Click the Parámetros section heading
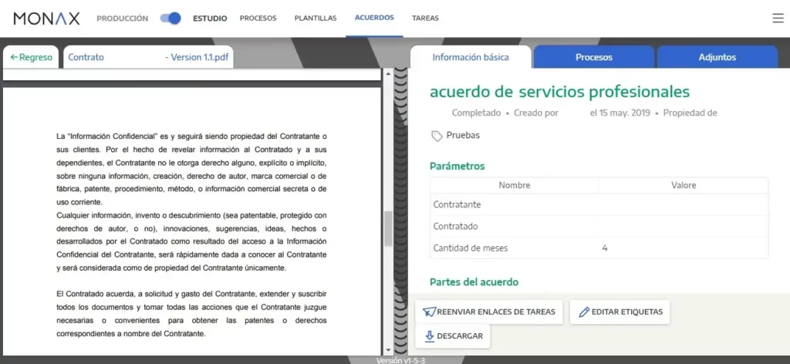 457,166
